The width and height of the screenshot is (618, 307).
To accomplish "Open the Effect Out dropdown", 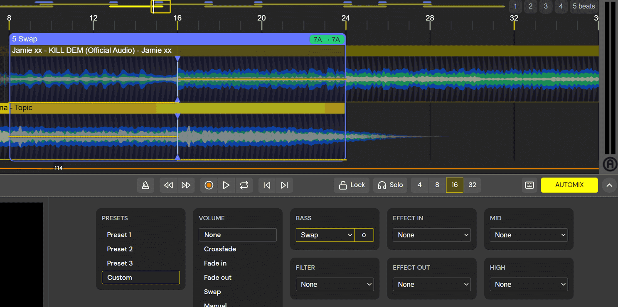I will pyautogui.click(x=431, y=284).
